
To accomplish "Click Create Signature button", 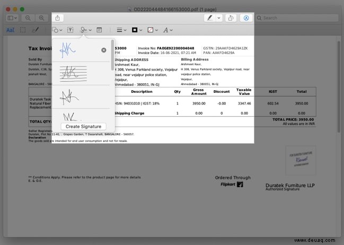I will click(83, 126).
